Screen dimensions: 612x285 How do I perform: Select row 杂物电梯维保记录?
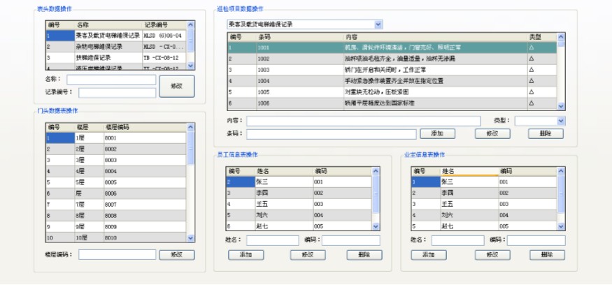click(x=116, y=47)
